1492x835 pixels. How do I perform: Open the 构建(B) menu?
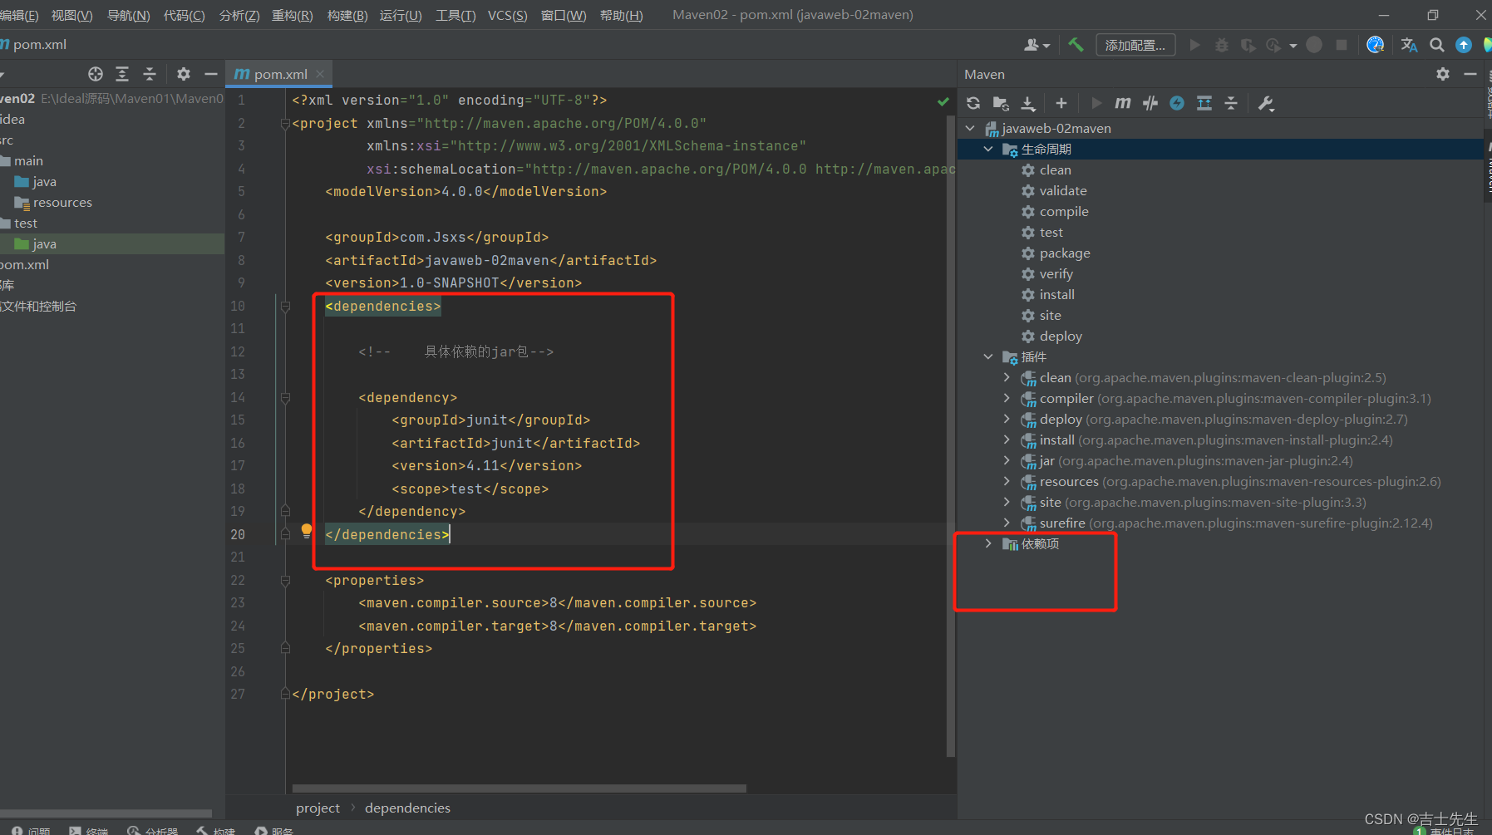click(x=347, y=15)
